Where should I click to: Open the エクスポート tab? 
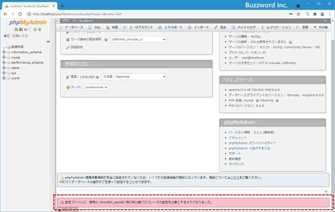tap(170, 27)
